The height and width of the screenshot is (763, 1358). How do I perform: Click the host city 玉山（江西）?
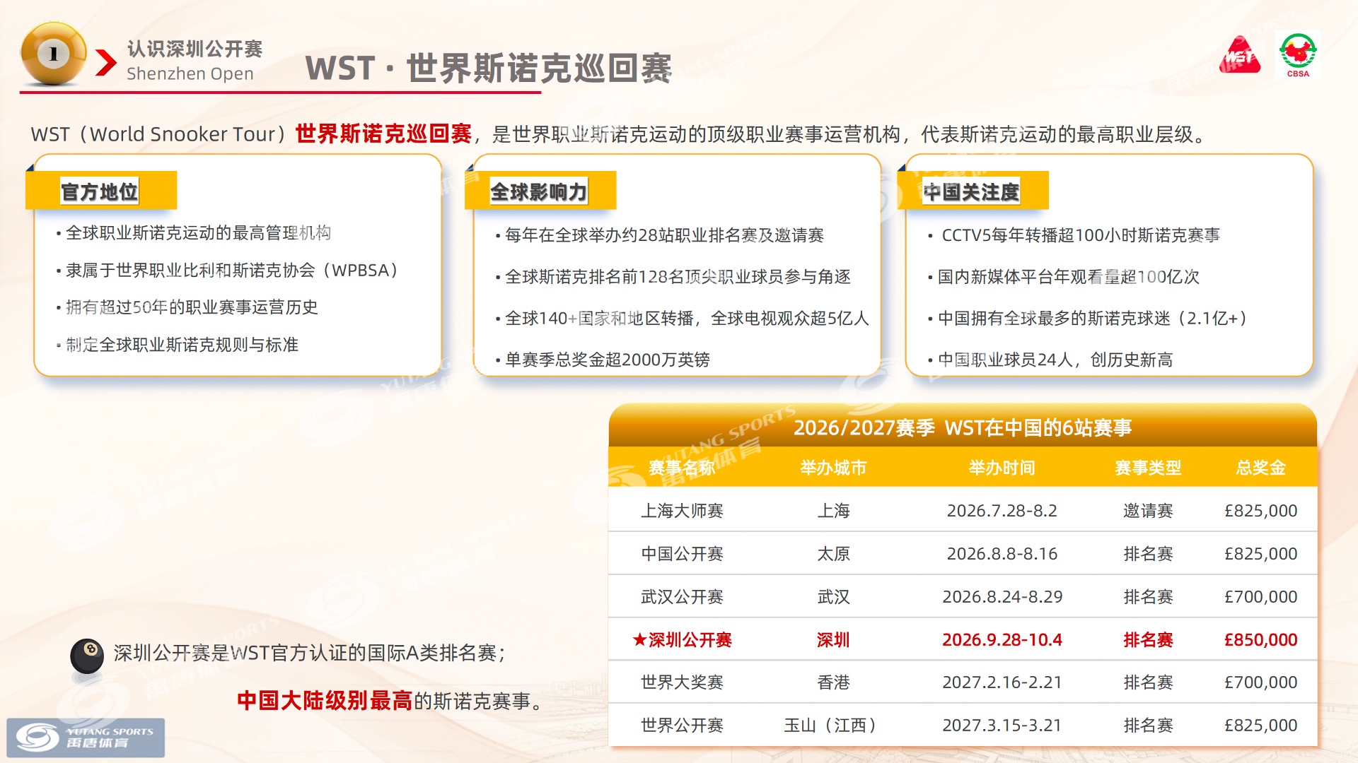[x=833, y=725]
